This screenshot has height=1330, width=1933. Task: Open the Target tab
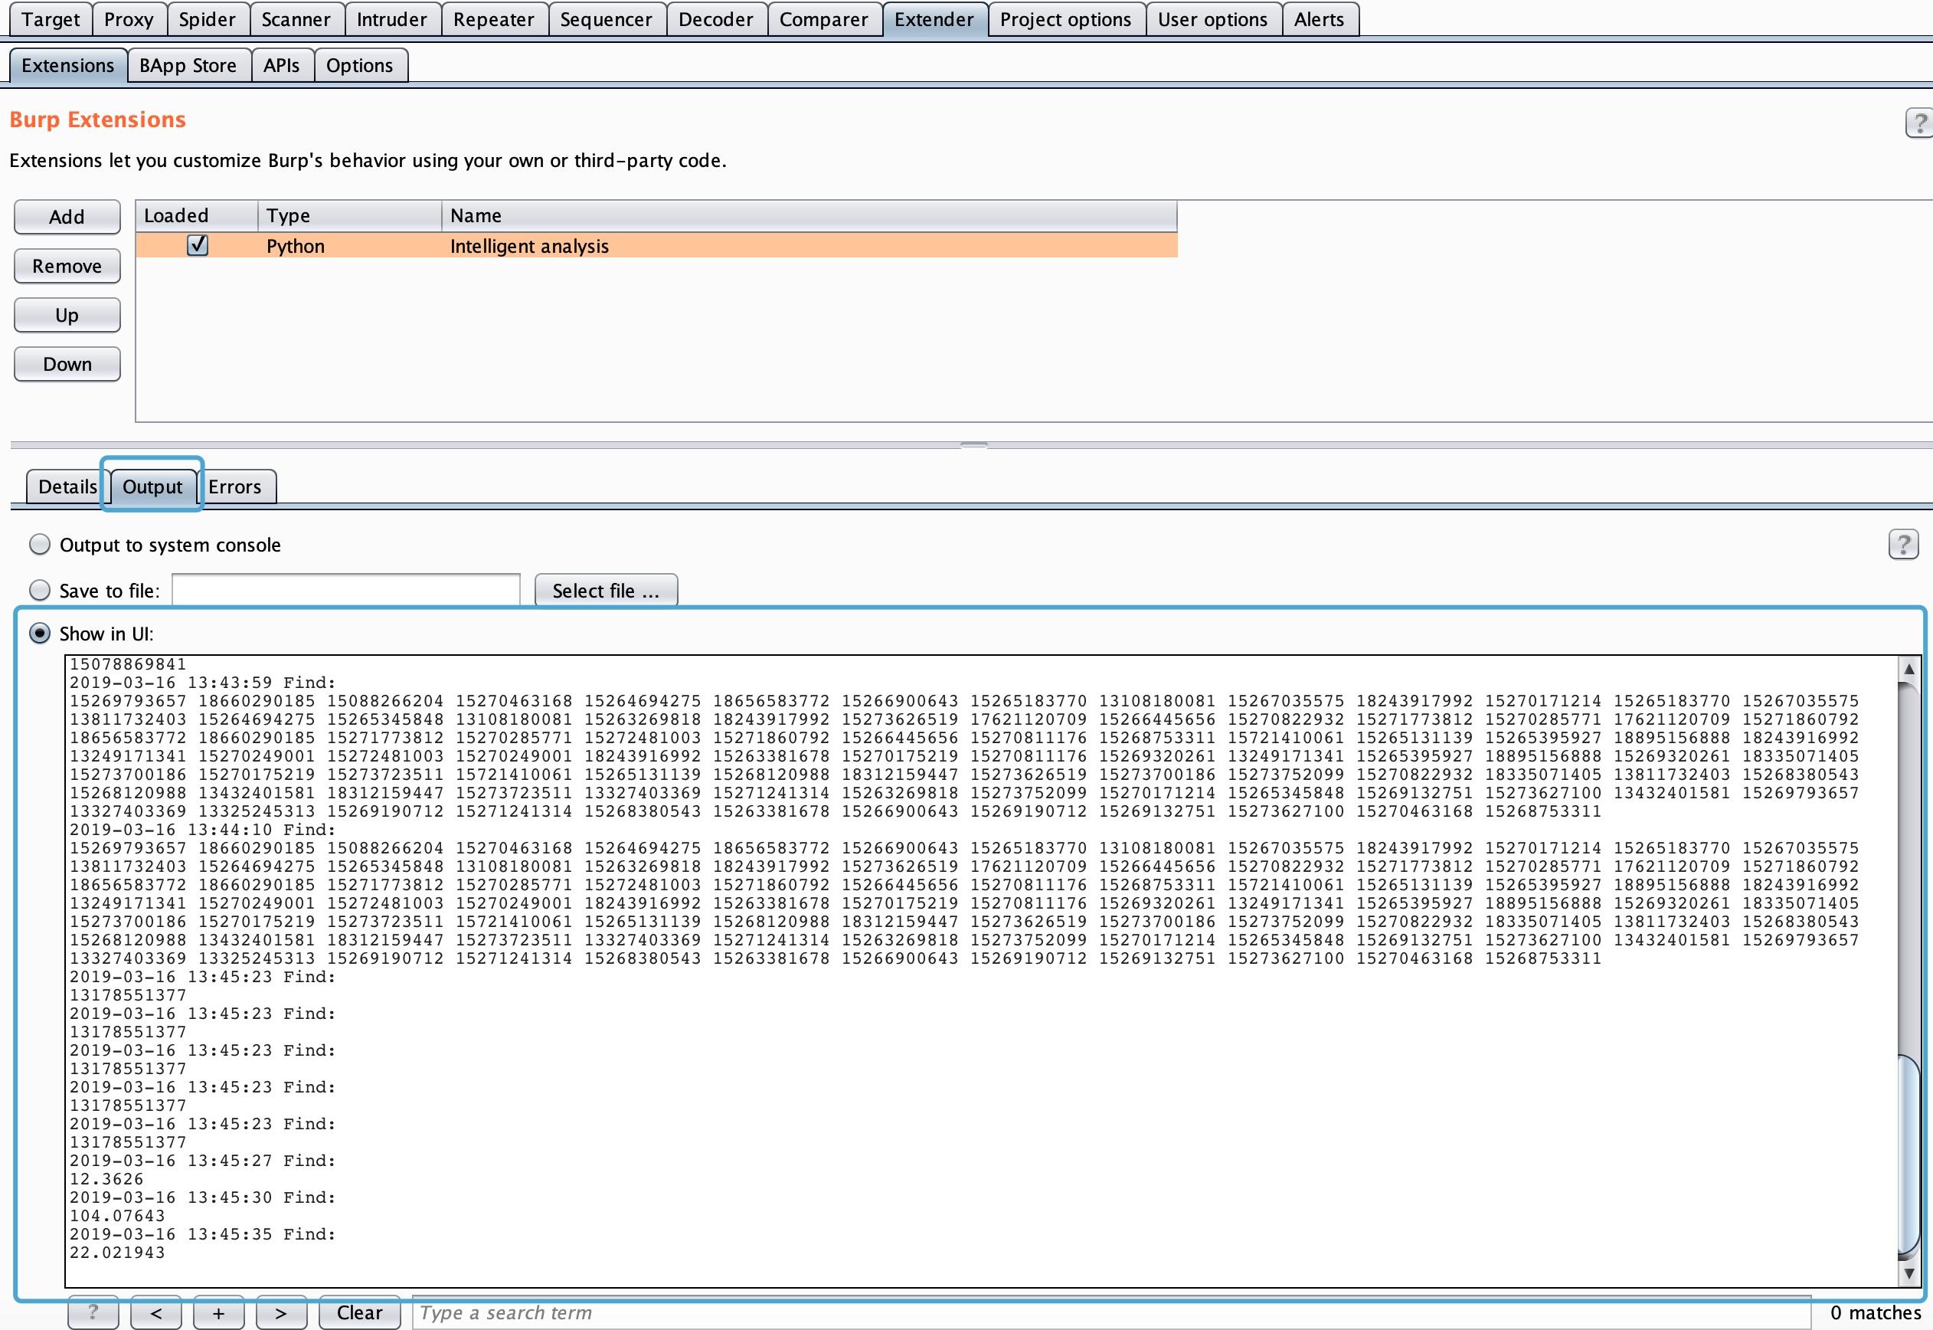coord(51,19)
